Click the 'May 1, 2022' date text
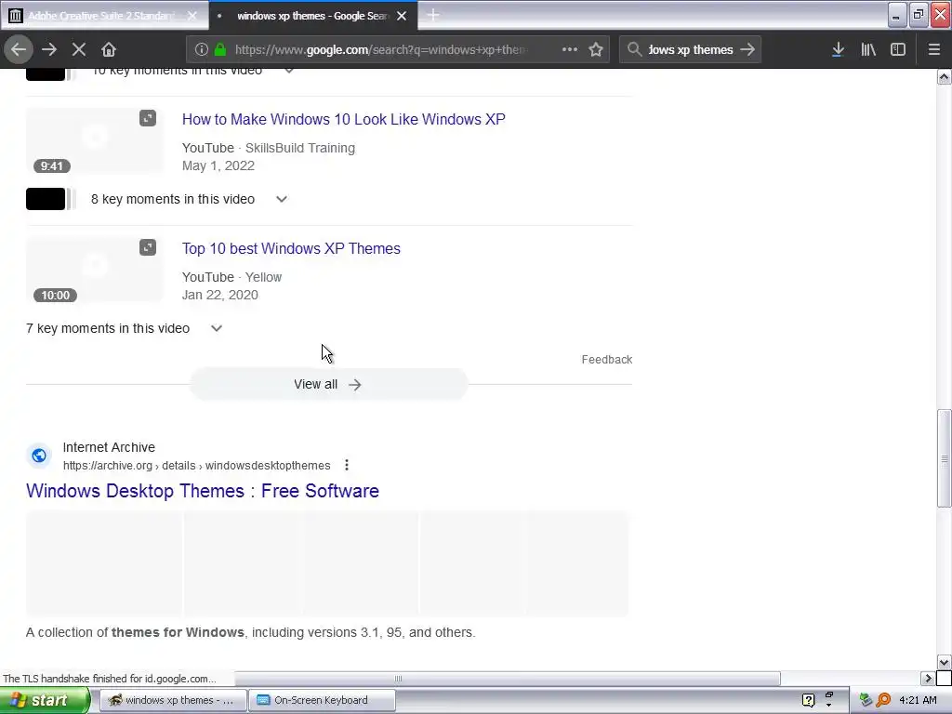Screen dimensions: 952x714 218,165
